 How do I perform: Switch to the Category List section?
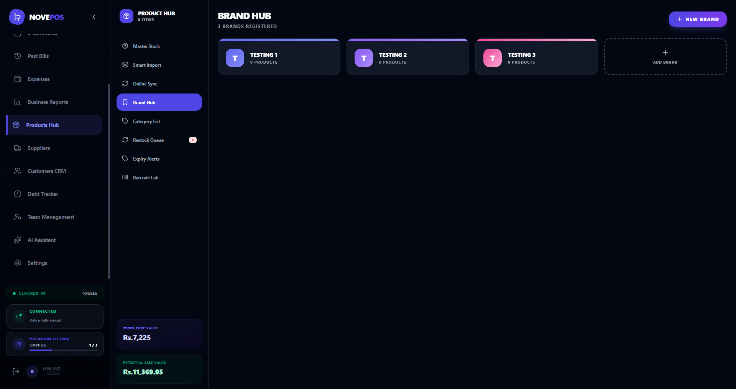coord(159,121)
